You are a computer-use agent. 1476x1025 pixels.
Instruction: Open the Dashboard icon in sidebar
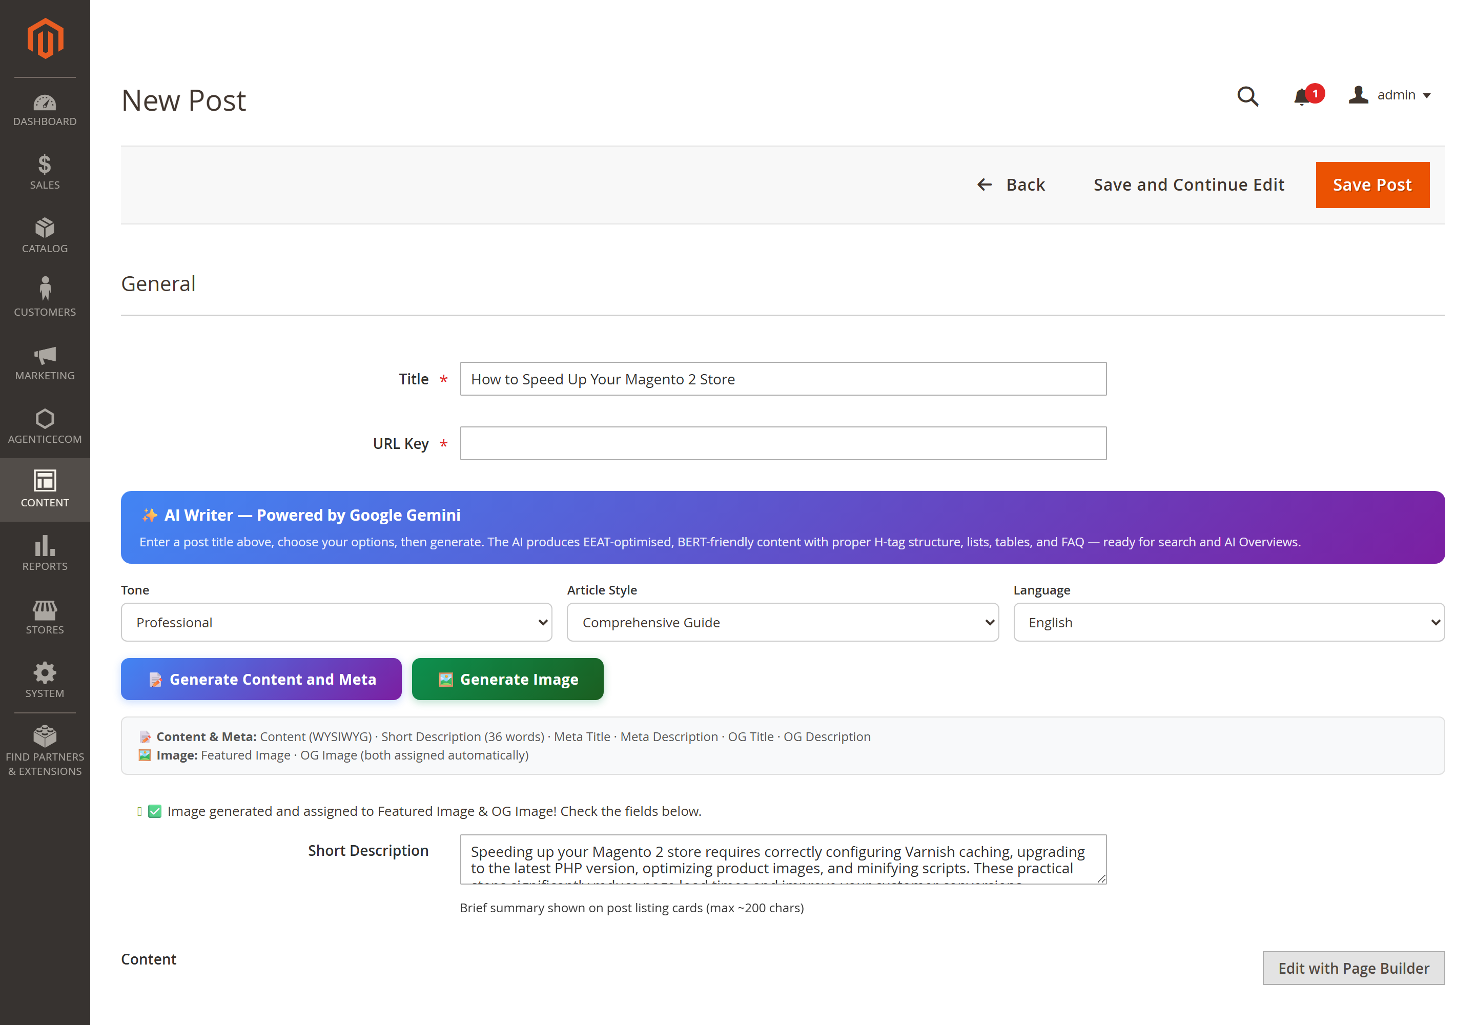pyautogui.click(x=45, y=102)
